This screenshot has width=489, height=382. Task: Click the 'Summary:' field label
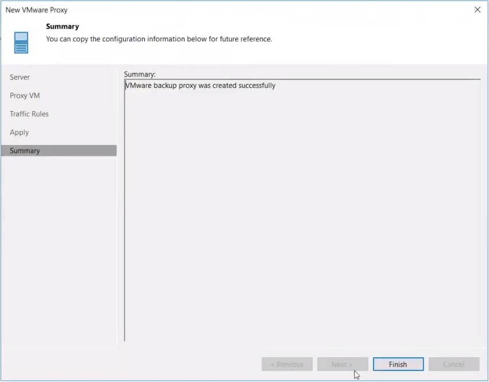pyautogui.click(x=140, y=74)
